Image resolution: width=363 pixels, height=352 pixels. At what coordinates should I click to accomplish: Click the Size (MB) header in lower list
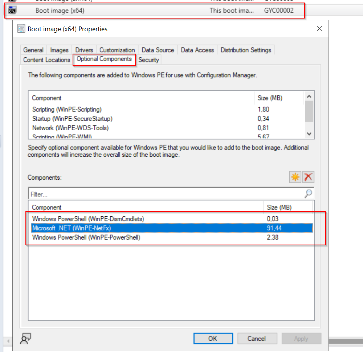pos(288,207)
